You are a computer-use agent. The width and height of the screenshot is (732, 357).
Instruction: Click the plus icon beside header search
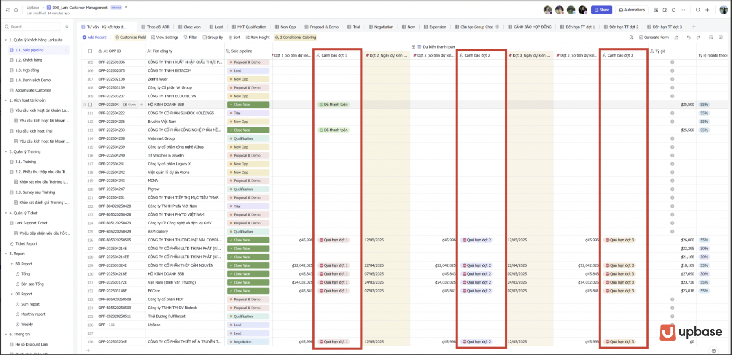708,10
